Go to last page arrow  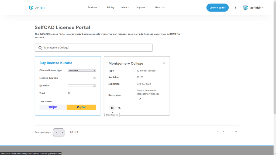(236, 131)
